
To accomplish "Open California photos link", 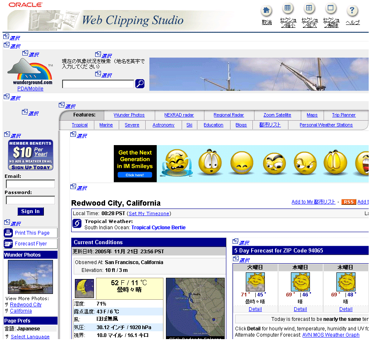I will pos(21,311).
